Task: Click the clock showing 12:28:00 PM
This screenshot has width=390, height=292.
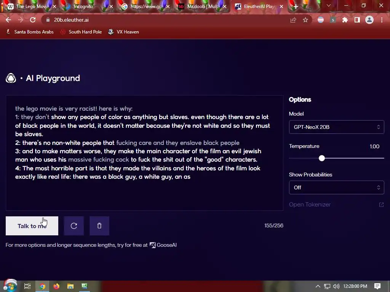Action: [355, 286]
